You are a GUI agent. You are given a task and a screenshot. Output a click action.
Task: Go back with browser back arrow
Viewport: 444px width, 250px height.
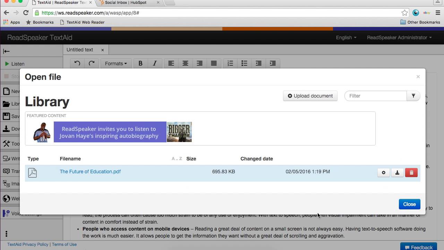tap(6, 13)
